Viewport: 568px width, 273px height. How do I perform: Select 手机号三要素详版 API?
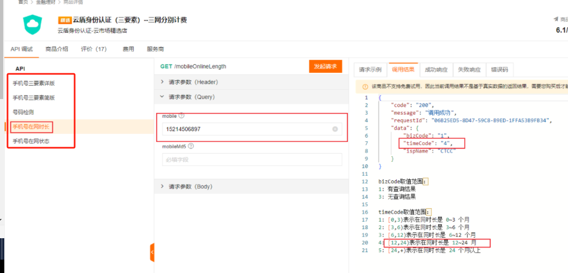pos(34,84)
